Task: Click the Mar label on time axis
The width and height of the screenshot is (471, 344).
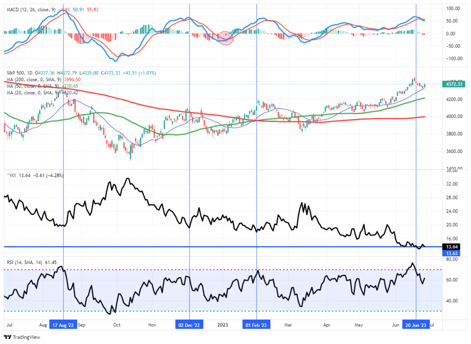Action: pos(288,325)
